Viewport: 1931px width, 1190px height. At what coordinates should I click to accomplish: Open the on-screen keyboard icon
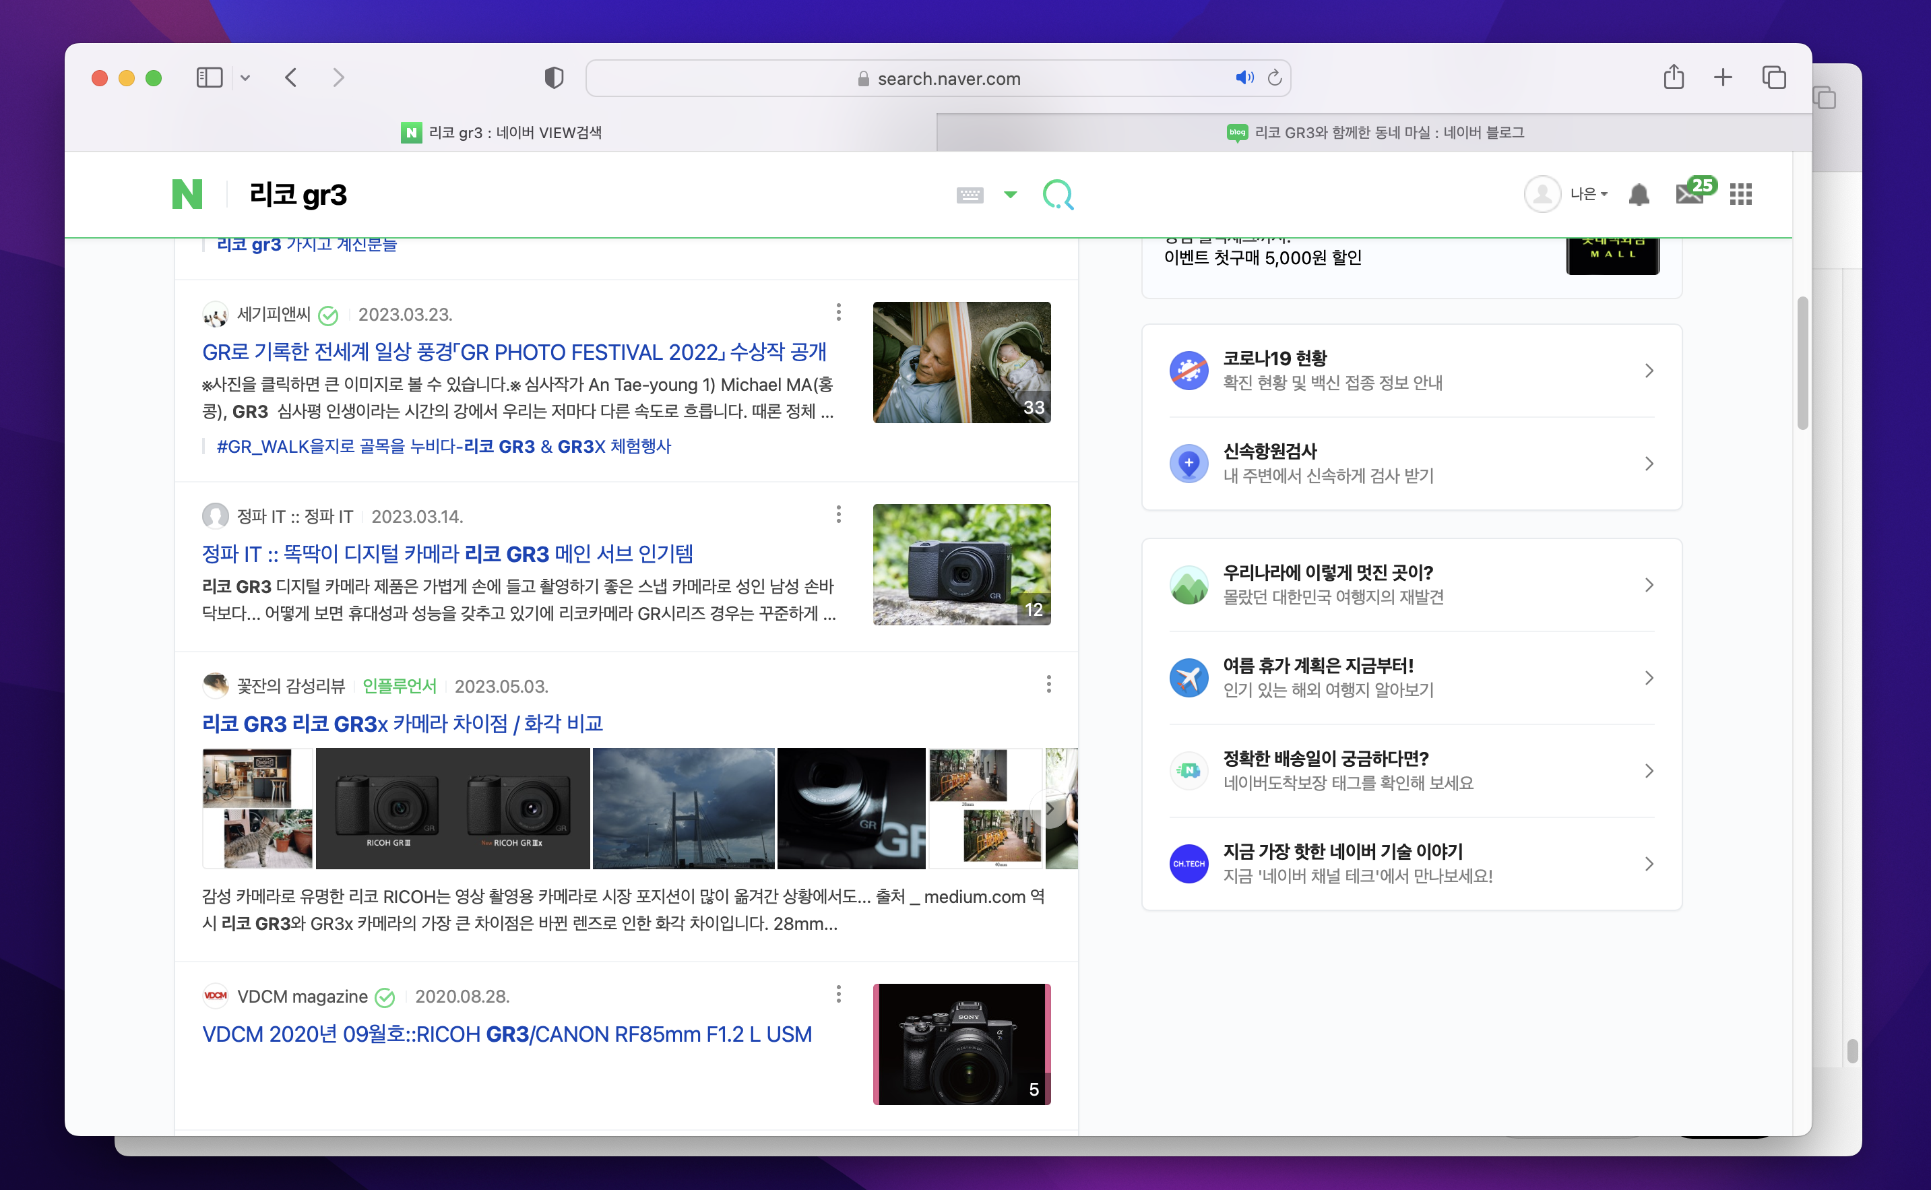pyautogui.click(x=970, y=194)
